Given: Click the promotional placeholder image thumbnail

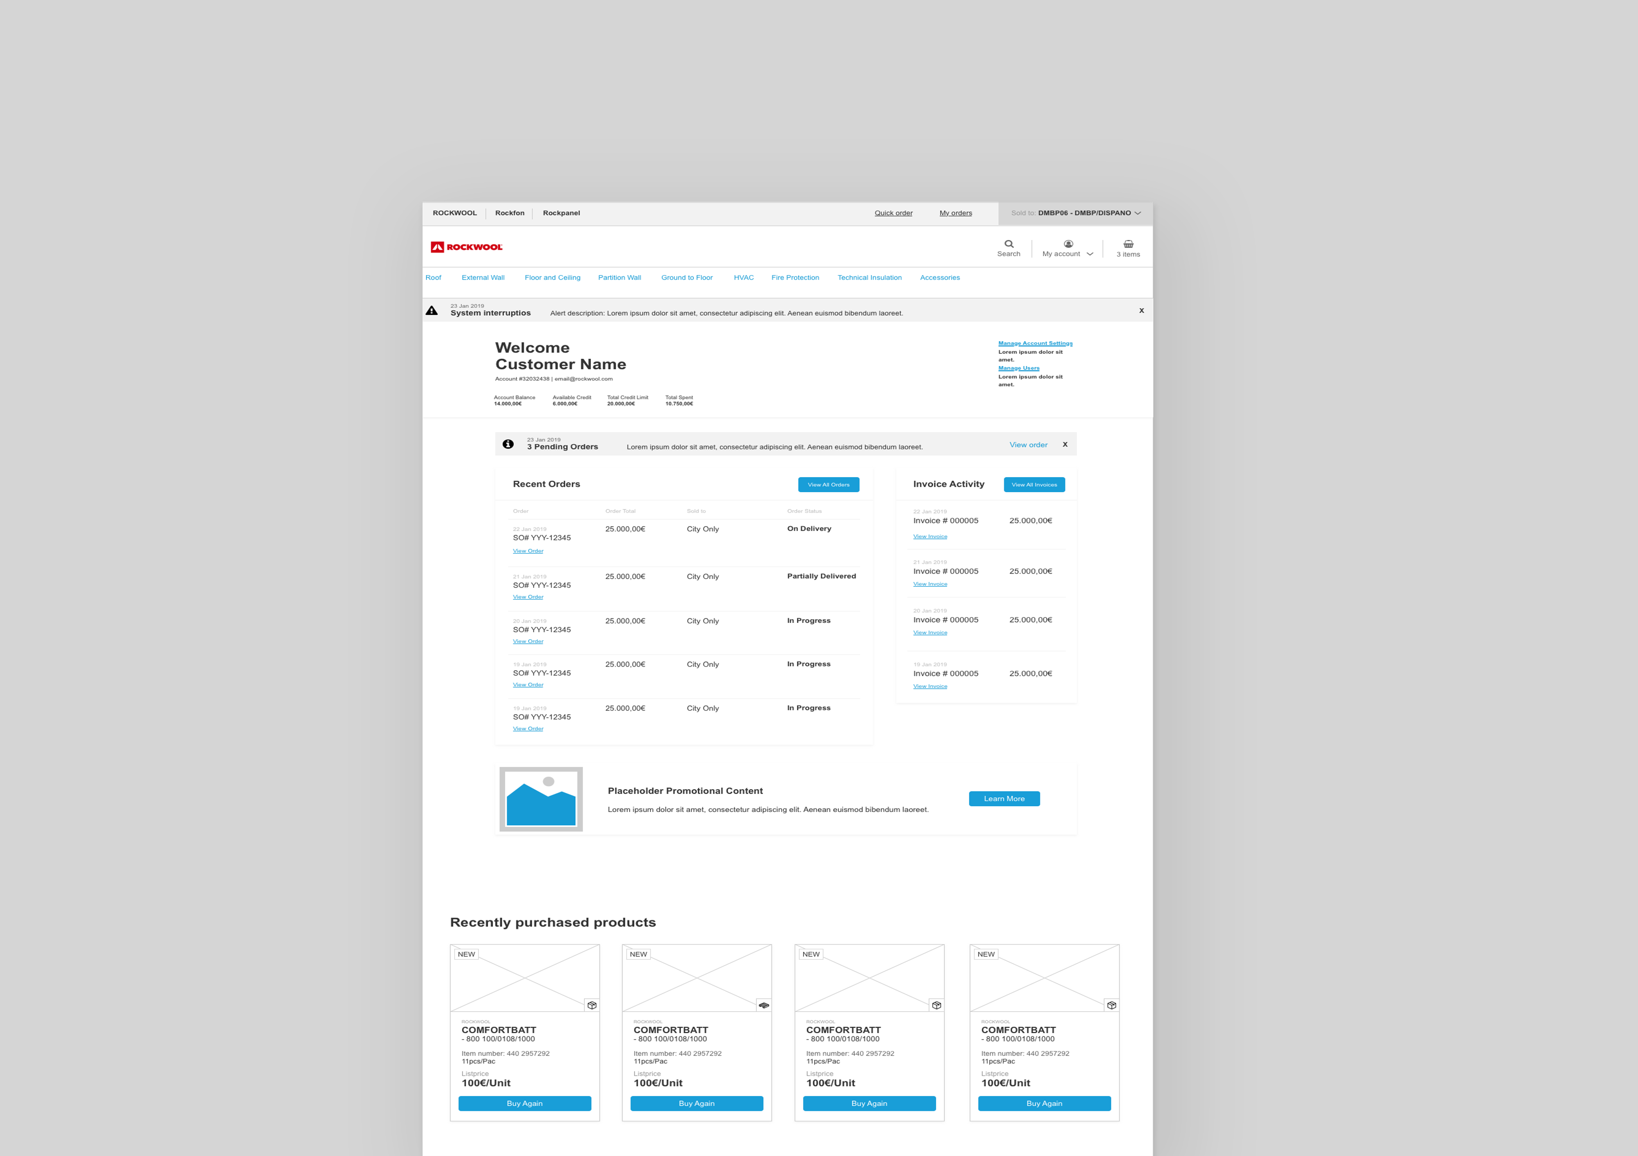Looking at the screenshot, I should pyautogui.click(x=541, y=799).
